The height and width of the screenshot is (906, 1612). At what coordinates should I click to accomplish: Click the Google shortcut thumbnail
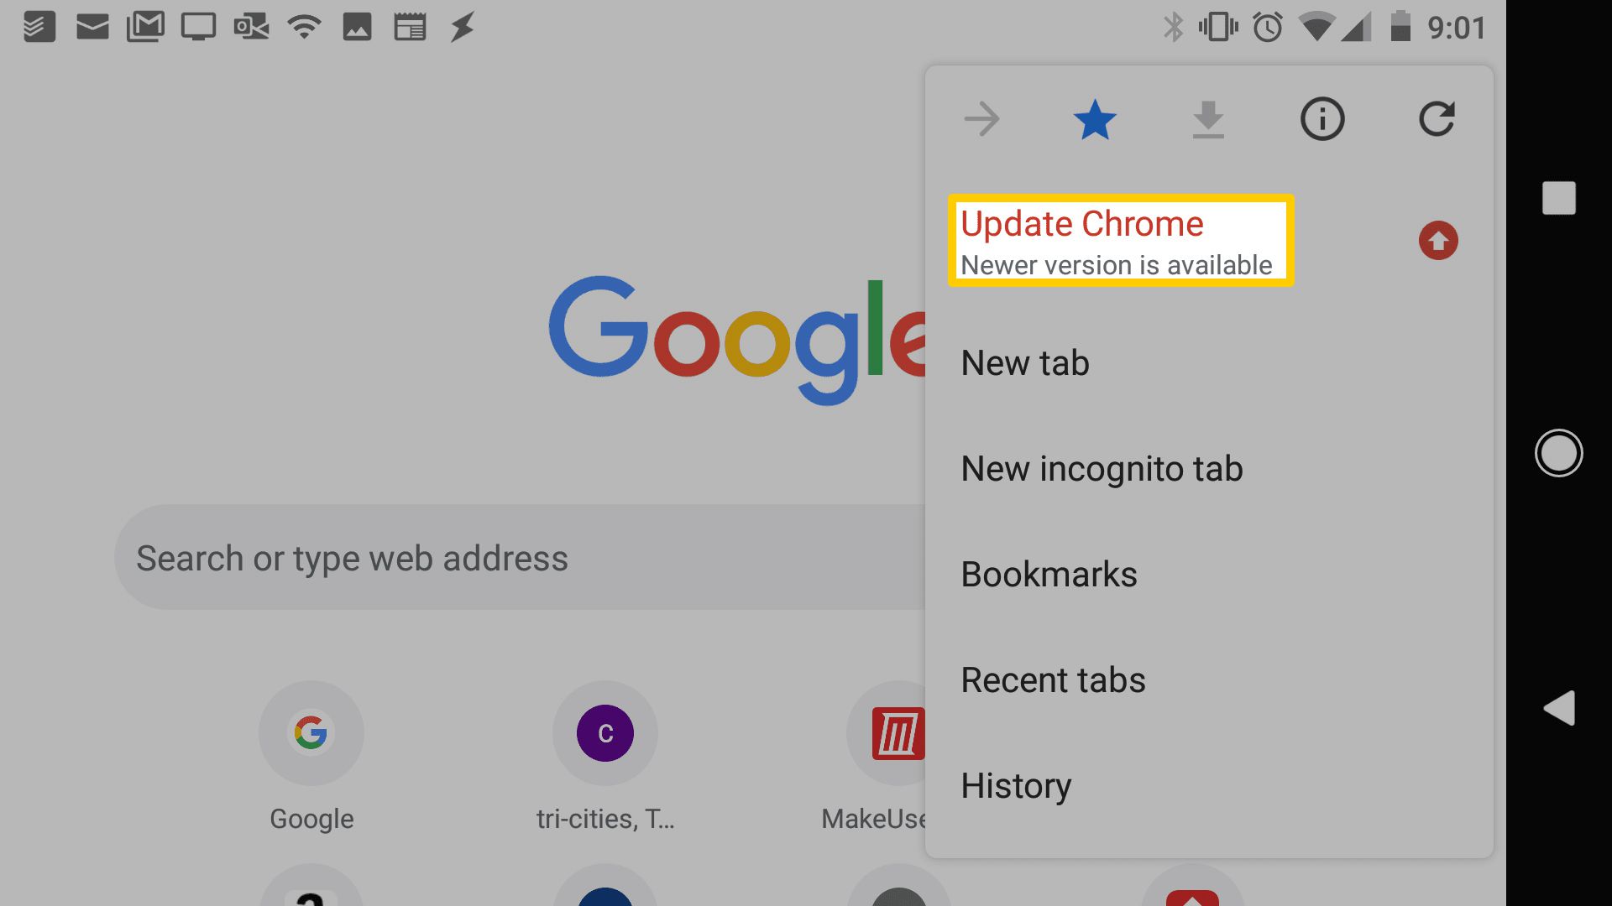pyautogui.click(x=311, y=733)
